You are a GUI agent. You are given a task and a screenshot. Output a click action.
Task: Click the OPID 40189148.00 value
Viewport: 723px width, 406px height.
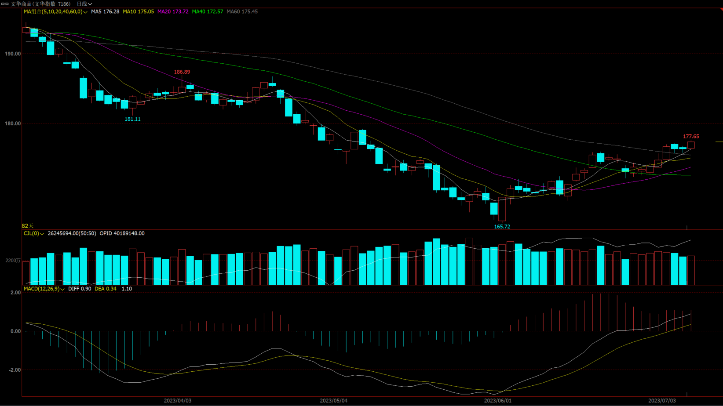pyautogui.click(x=122, y=234)
